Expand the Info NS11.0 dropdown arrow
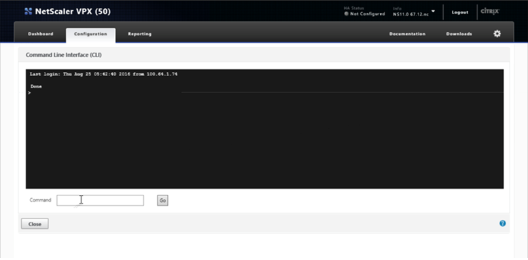This screenshot has height=260, width=528. pyautogui.click(x=433, y=11)
